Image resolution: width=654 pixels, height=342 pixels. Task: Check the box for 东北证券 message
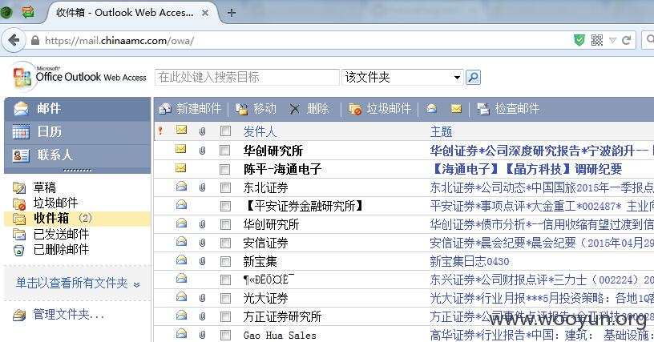(x=225, y=188)
